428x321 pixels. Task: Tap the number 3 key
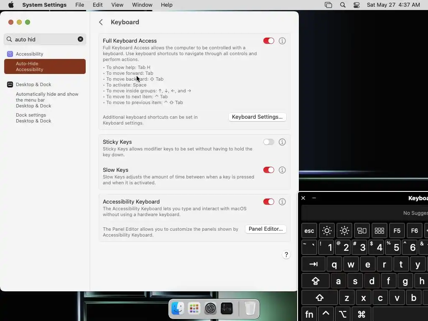pyautogui.click(x=360, y=247)
